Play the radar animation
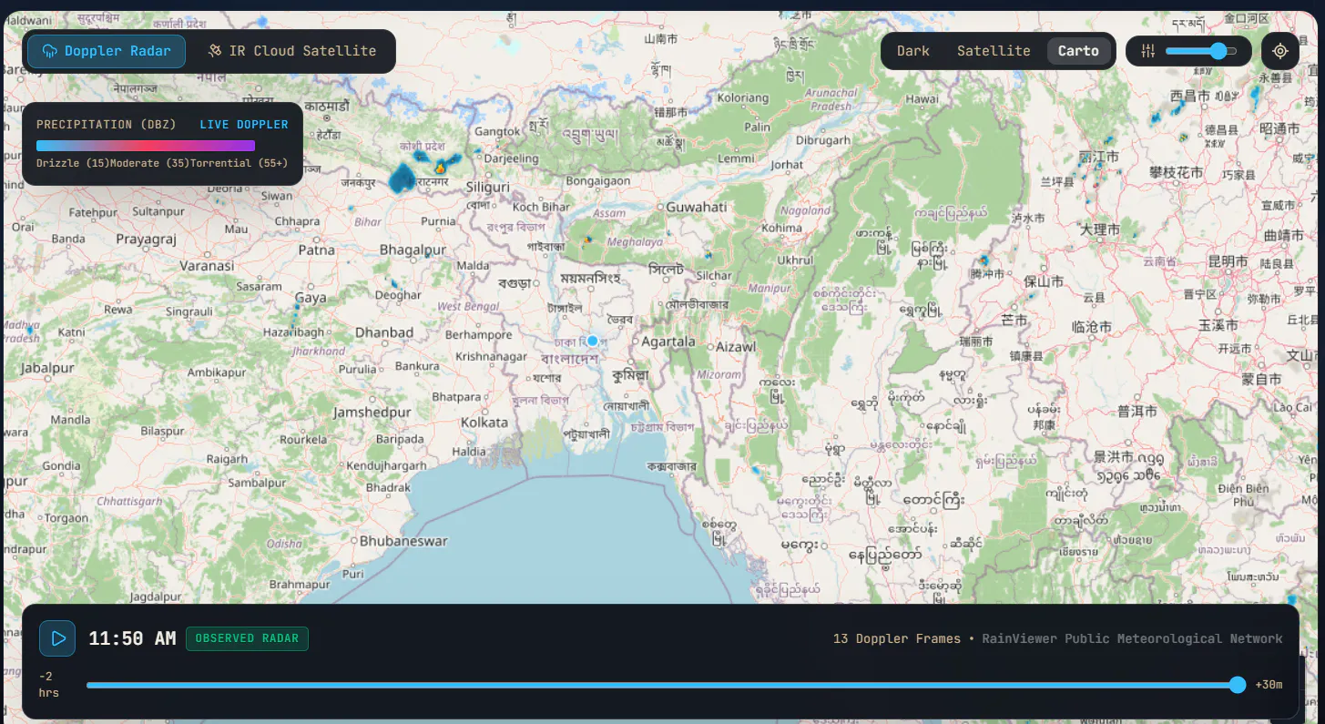 coord(57,638)
